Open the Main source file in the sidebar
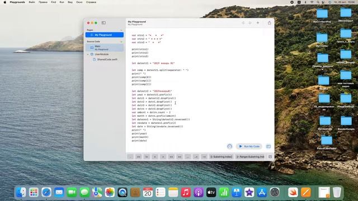The width and height of the screenshot is (358, 201). coord(105,47)
